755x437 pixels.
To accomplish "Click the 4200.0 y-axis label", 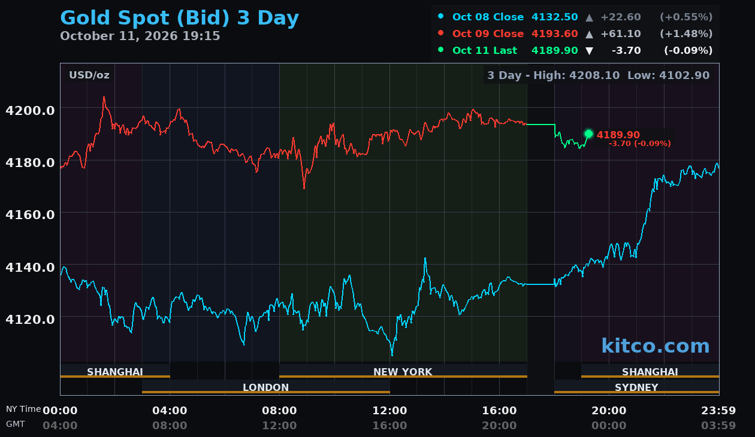I will point(30,111).
